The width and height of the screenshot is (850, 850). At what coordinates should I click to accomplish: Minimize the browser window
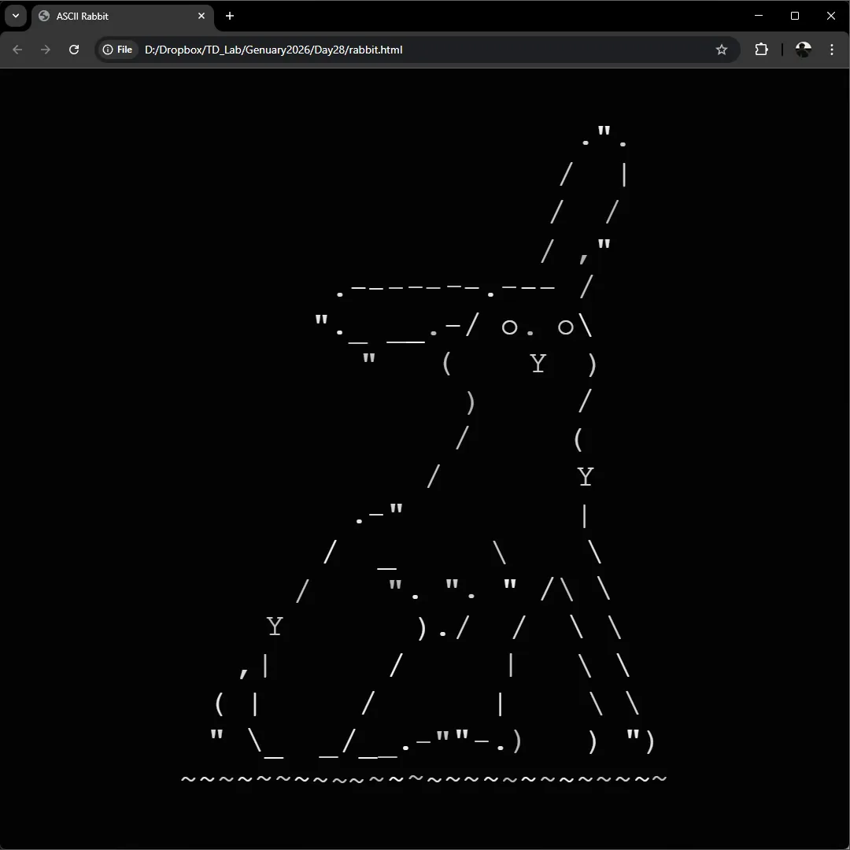point(759,16)
